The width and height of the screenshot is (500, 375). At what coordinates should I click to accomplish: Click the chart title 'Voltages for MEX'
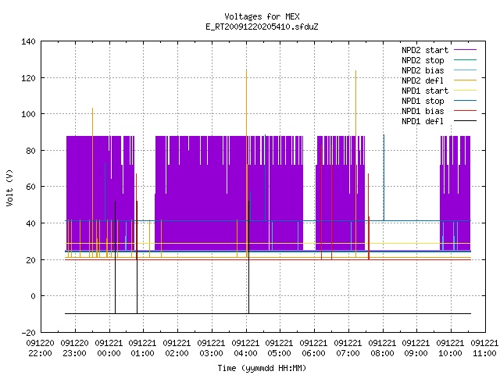click(262, 16)
